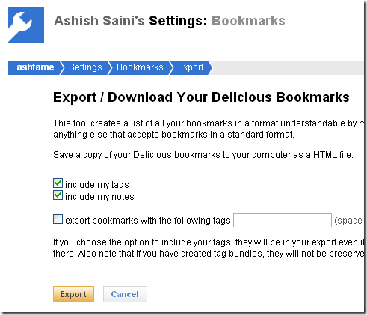Click the gray Bookmarks word in title
This screenshot has width=367, height=315.
(248, 21)
